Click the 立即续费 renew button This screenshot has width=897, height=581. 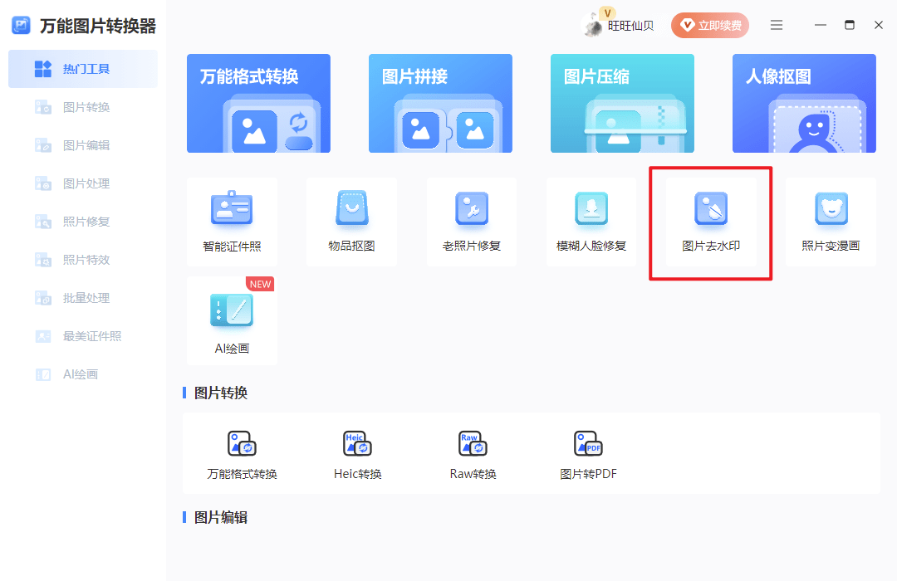pos(710,25)
